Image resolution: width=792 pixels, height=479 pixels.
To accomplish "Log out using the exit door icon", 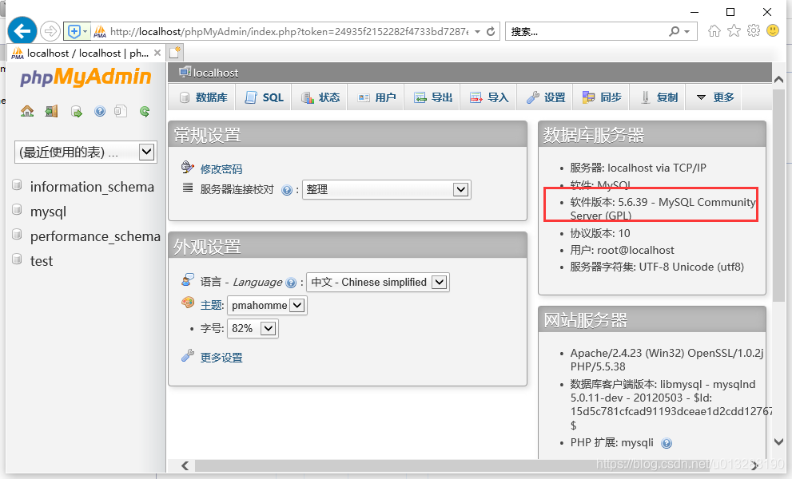I will coord(51,111).
